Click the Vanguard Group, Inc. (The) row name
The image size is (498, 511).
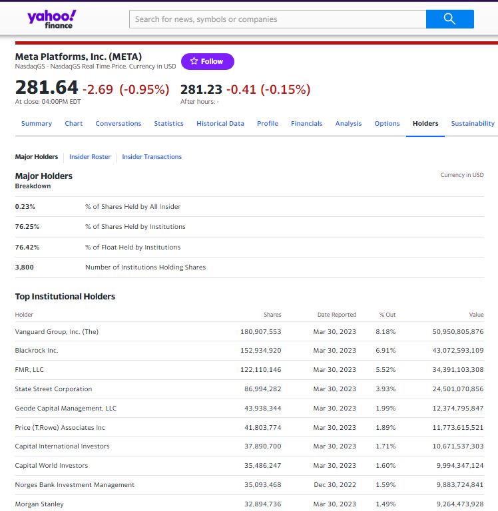tap(57, 332)
